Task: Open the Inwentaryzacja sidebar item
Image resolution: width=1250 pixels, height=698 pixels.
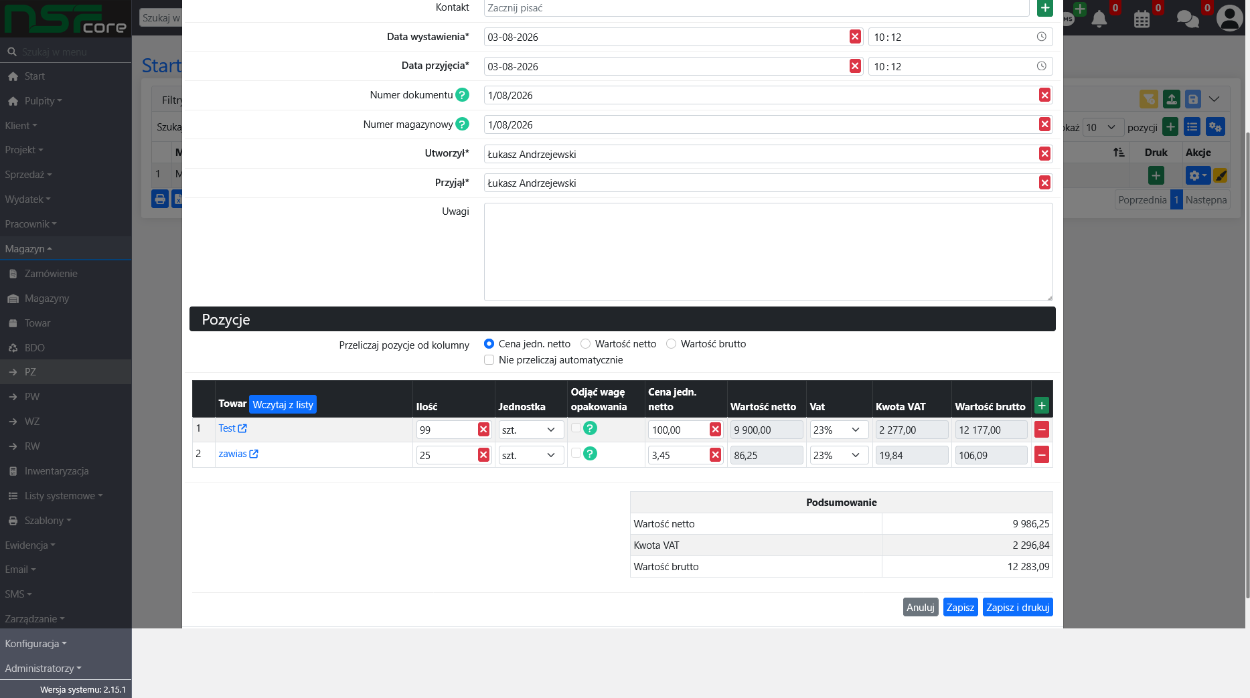Action: coord(66,471)
